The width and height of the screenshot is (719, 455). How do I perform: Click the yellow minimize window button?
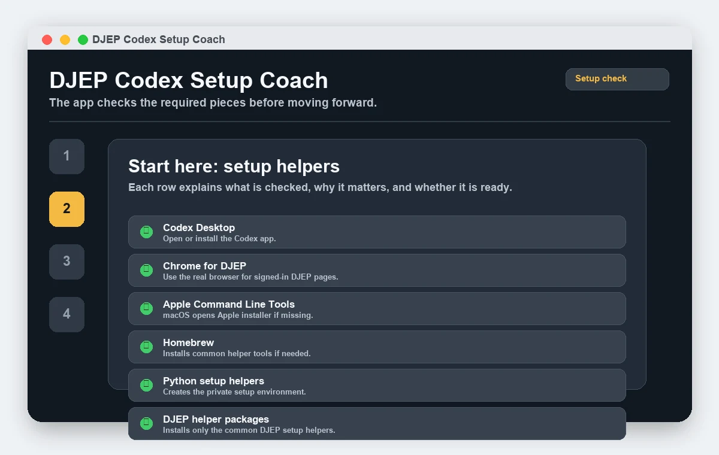click(x=65, y=40)
